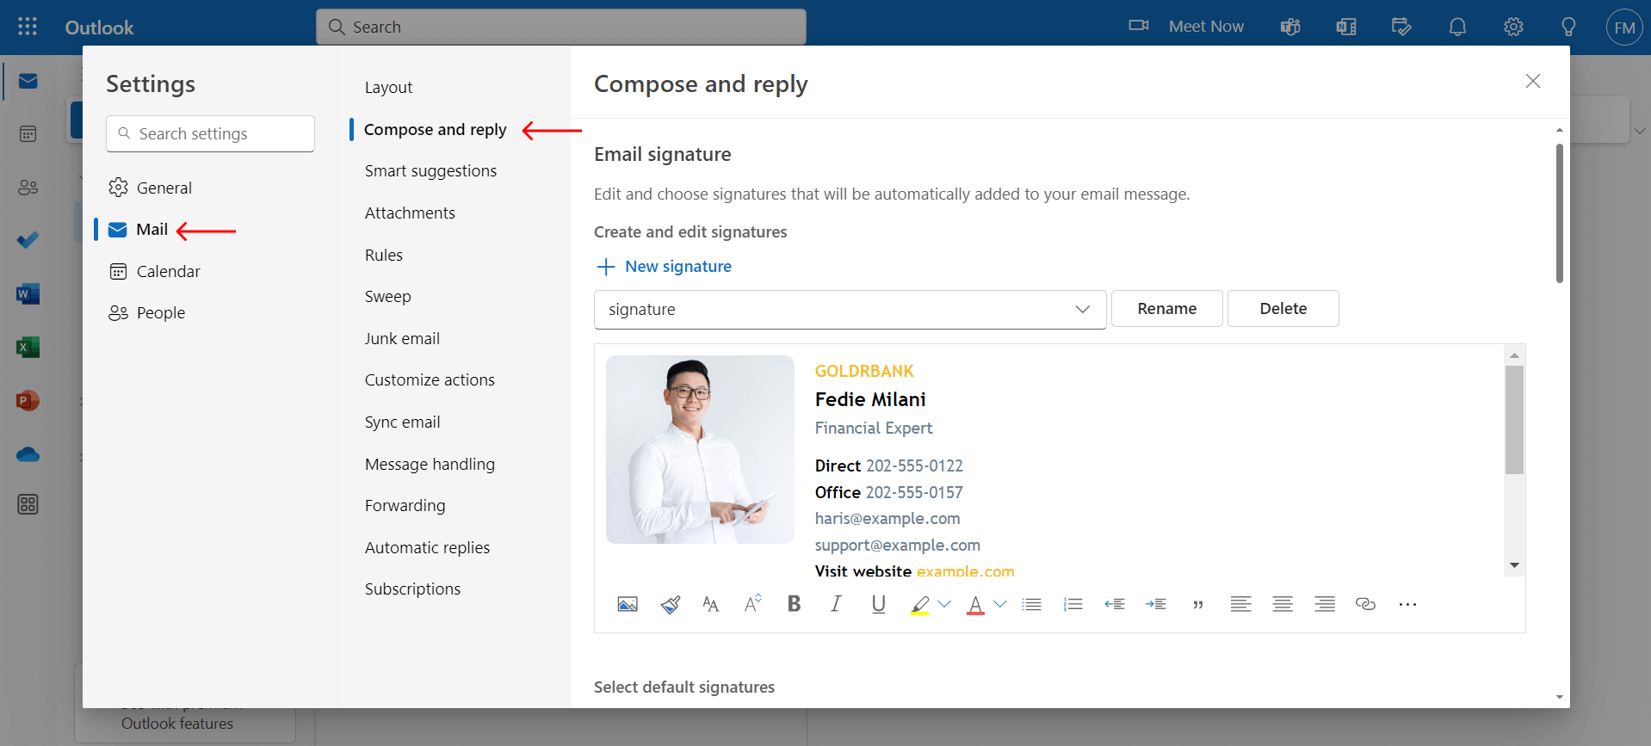
Task: Switch to Mail in the left app rail
Action: (x=28, y=82)
